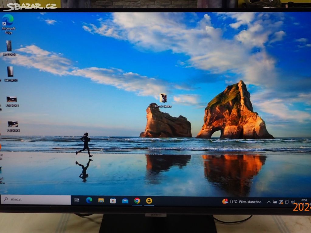Viewport: 311px width, 233px height.
Task: Open Microsoft Store from the taskbar
Action: click(113, 201)
